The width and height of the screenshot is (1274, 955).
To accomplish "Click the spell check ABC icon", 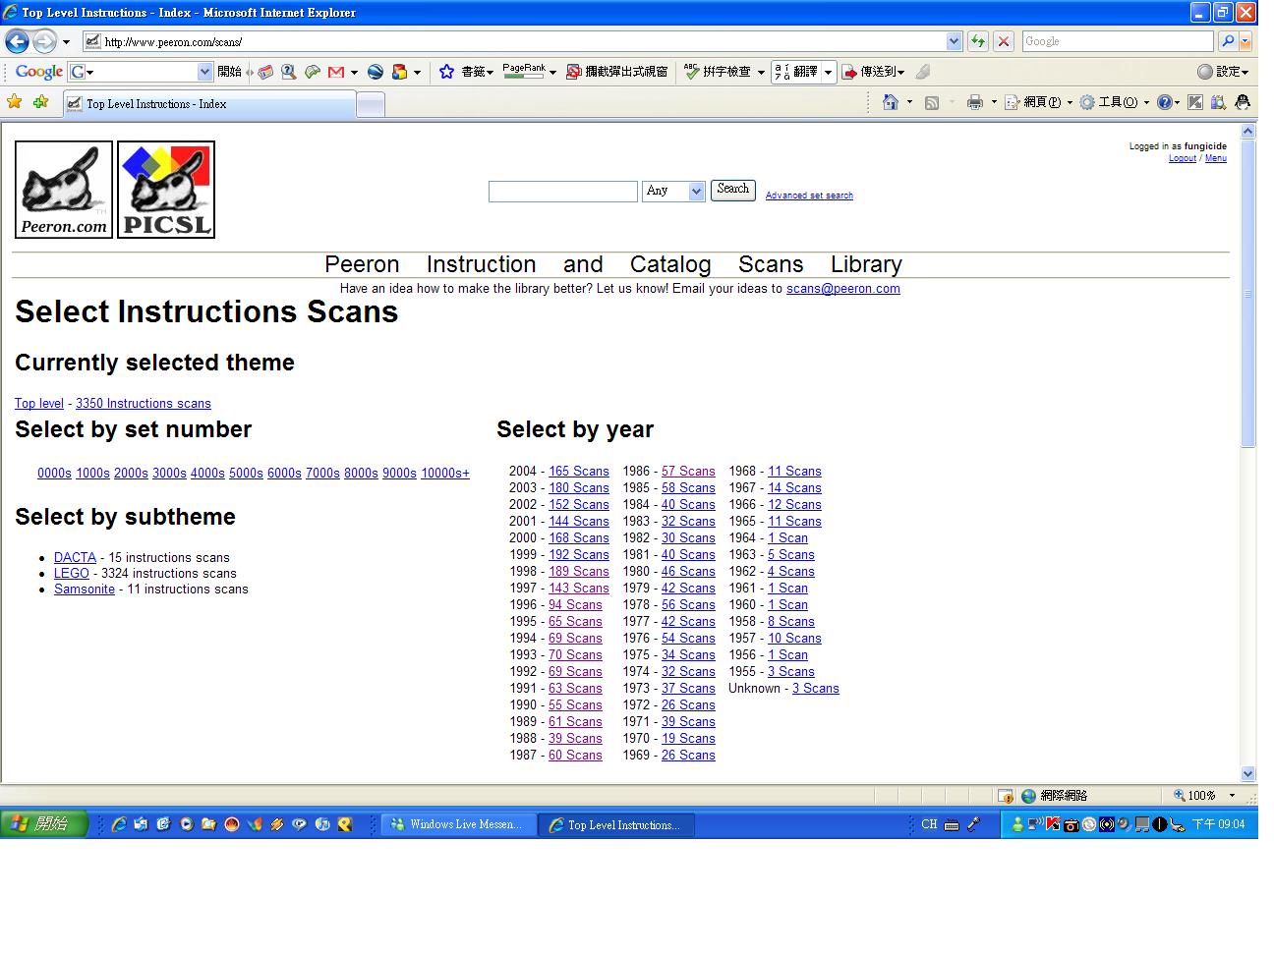I will coord(692,72).
